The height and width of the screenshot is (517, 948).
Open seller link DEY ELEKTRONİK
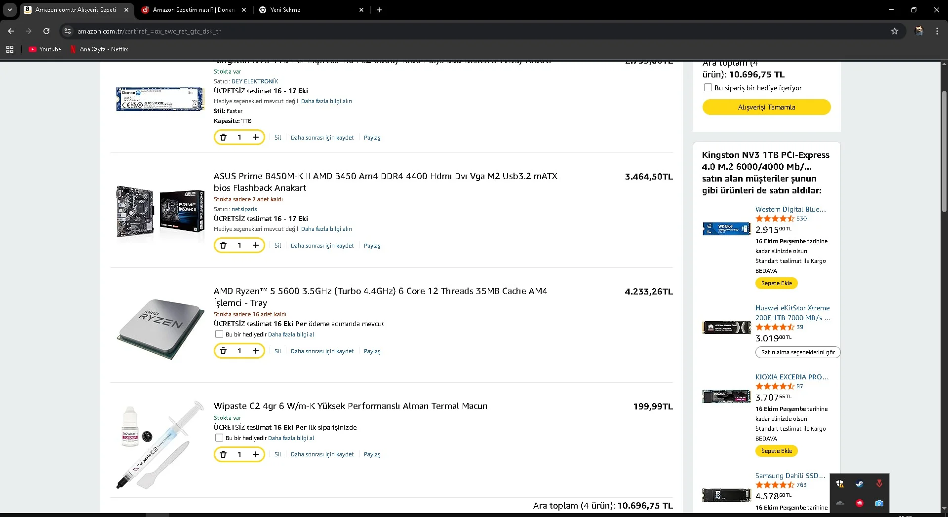tap(255, 81)
